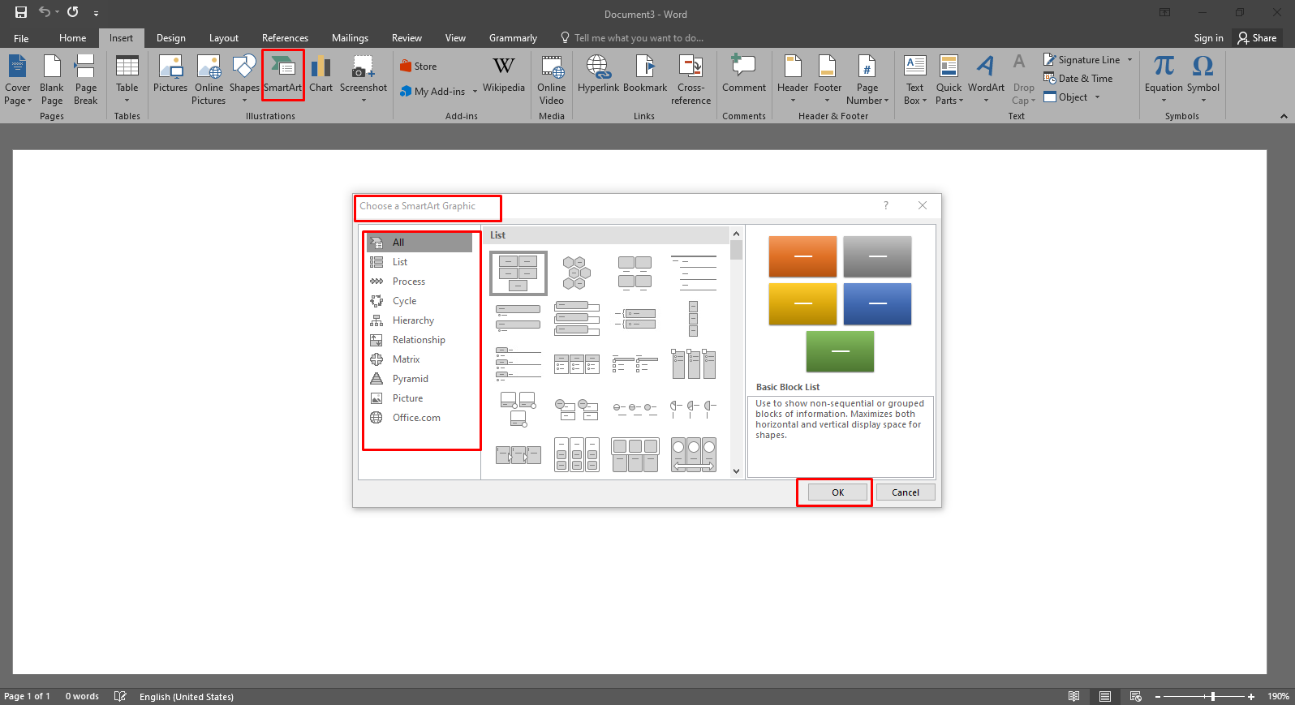1295x705 pixels.
Task: Open the File tab
Action: pyautogui.click(x=21, y=38)
